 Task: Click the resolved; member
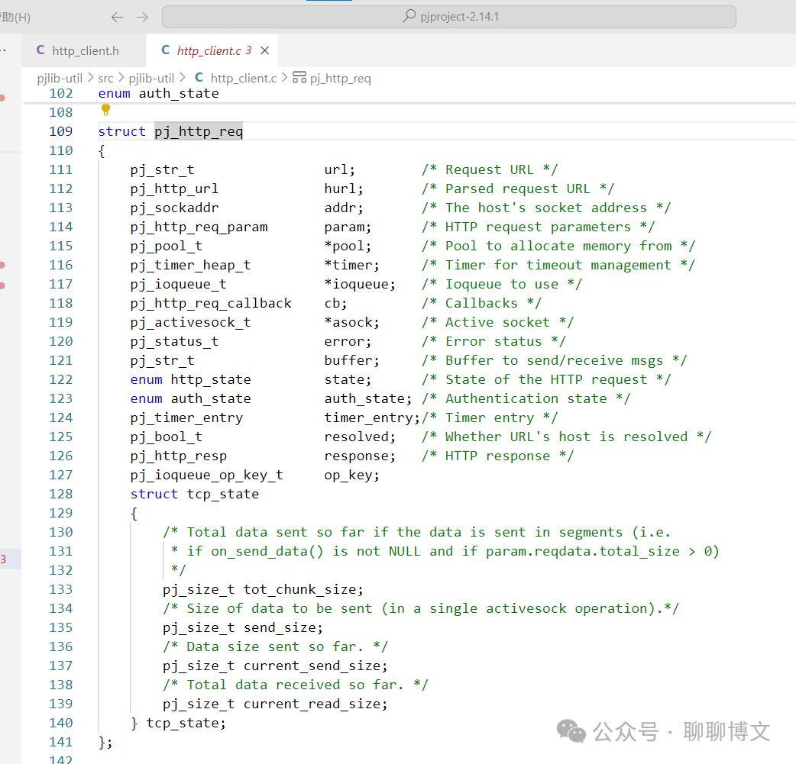tap(360, 437)
